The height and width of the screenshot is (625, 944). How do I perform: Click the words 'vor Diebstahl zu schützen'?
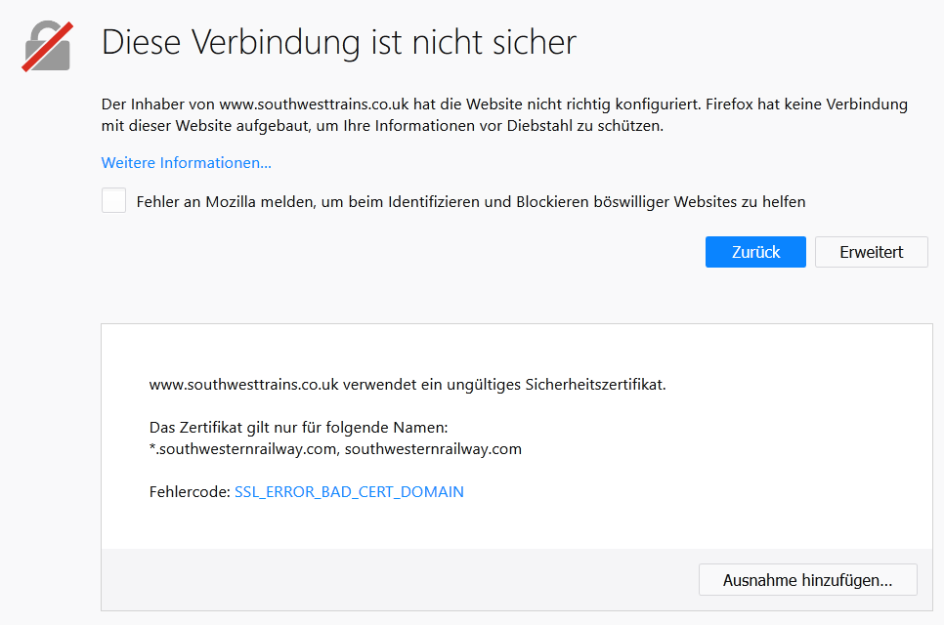pos(572,126)
